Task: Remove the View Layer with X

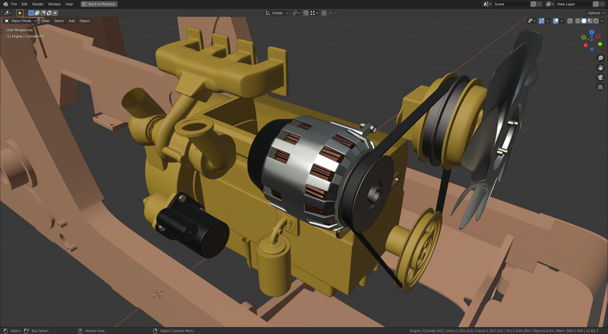Action: (x=602, y=4)
